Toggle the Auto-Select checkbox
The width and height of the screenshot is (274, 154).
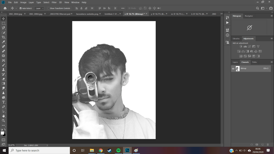(x=21, y=8)
